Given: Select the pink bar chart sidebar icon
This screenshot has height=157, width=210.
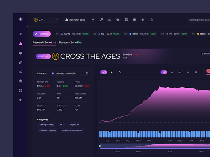Looking at the screenshot, I should pos(20,44).
